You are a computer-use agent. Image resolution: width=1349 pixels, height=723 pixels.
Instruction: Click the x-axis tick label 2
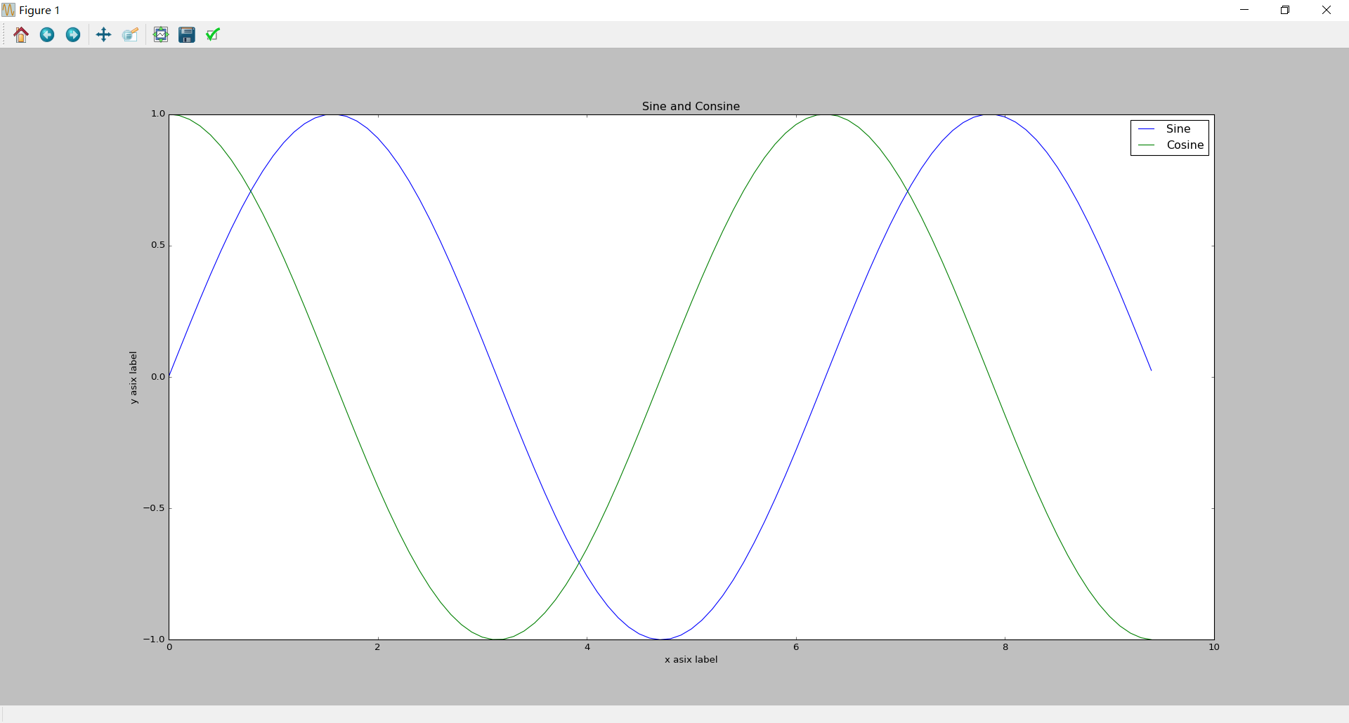point(377,647)
